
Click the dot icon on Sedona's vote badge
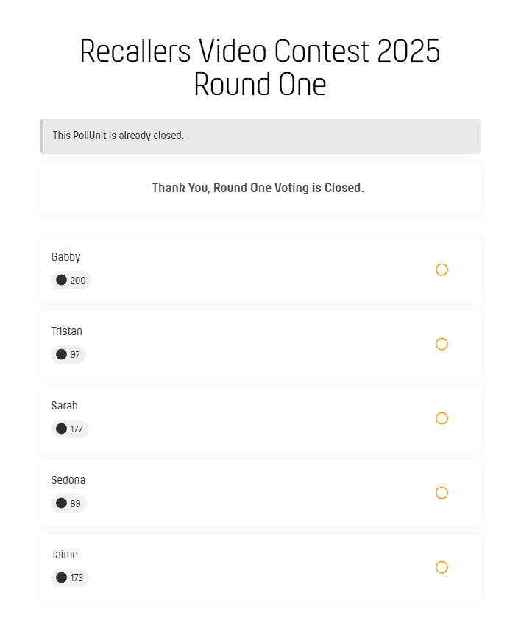coord(61,503)
